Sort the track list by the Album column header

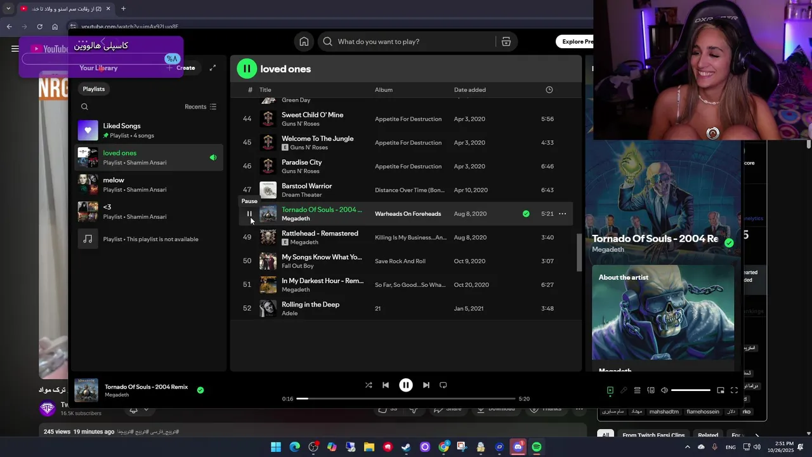(x=384, y=89)
